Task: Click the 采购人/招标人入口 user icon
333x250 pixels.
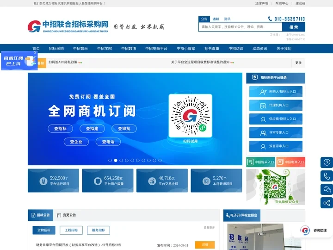Action: coord(263,92)
